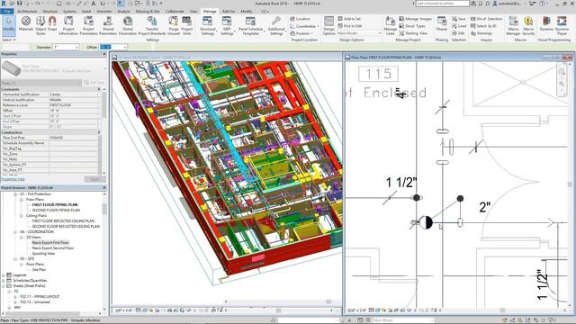The height and width of the screenshot is (324, 576).
Task: Open Macro Manager
Action: pyautogui.click(x=513, y=25)
